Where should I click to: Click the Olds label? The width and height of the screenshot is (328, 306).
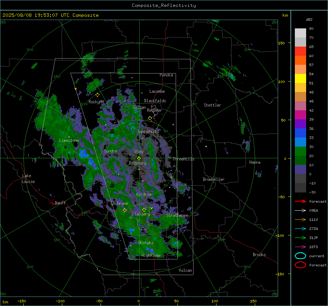click(x=139, y=152)
